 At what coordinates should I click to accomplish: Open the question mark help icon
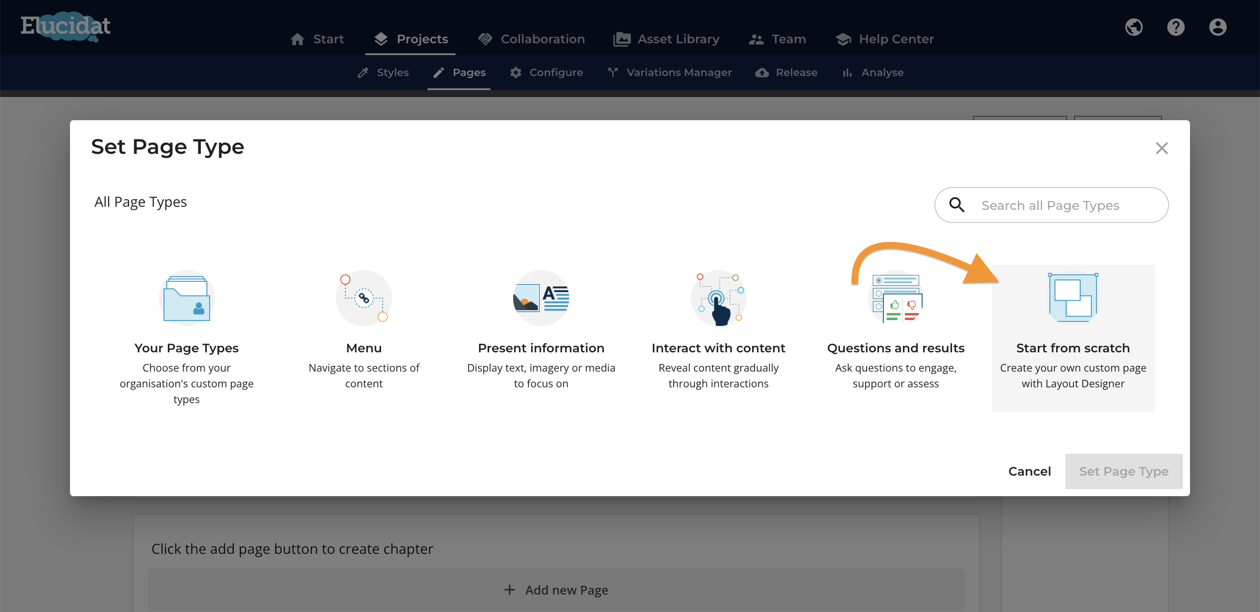pos(1176,27)
